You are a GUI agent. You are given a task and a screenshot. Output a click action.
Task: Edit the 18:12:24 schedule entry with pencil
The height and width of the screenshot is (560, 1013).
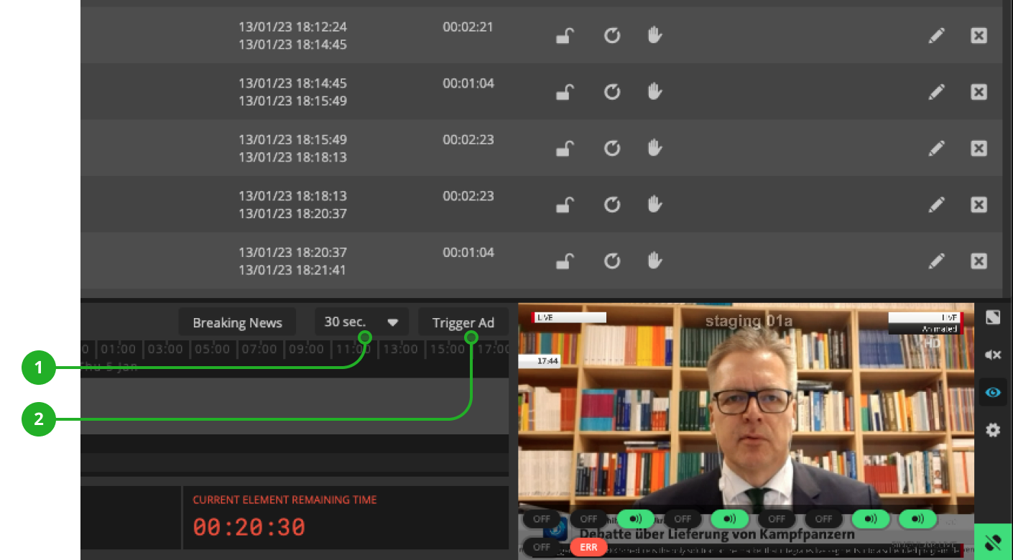(936, 36)
